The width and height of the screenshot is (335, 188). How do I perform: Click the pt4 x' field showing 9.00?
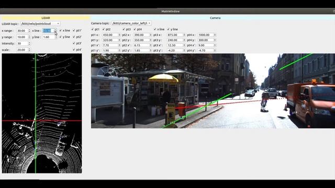pos(206,45)
